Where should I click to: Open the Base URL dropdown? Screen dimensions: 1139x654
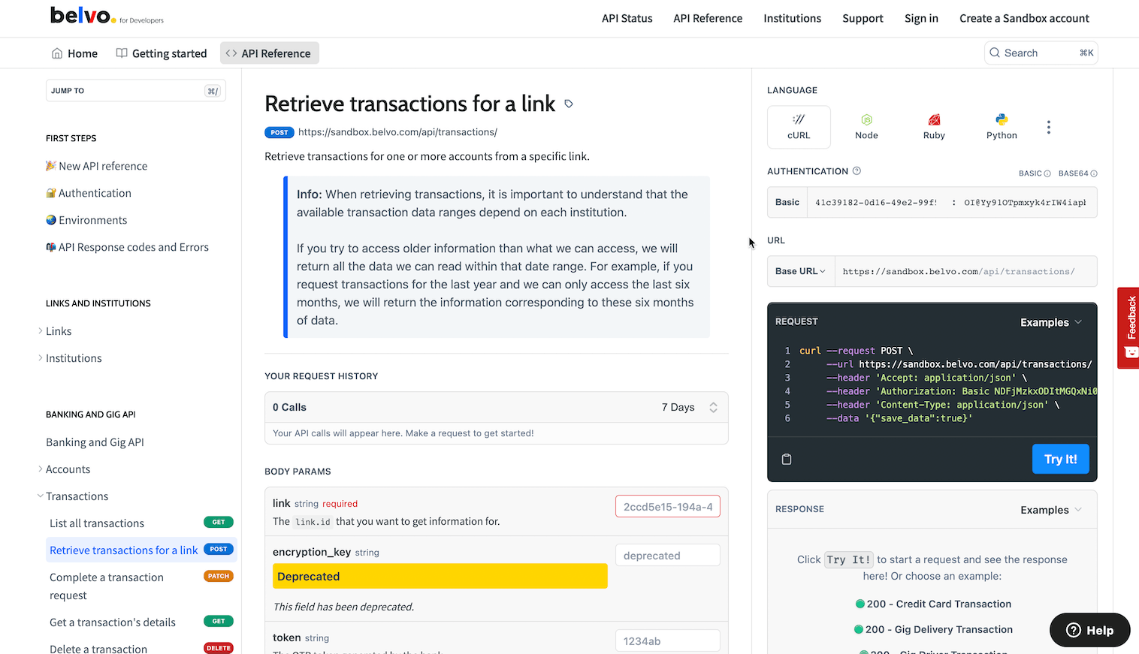coord(800,271)
